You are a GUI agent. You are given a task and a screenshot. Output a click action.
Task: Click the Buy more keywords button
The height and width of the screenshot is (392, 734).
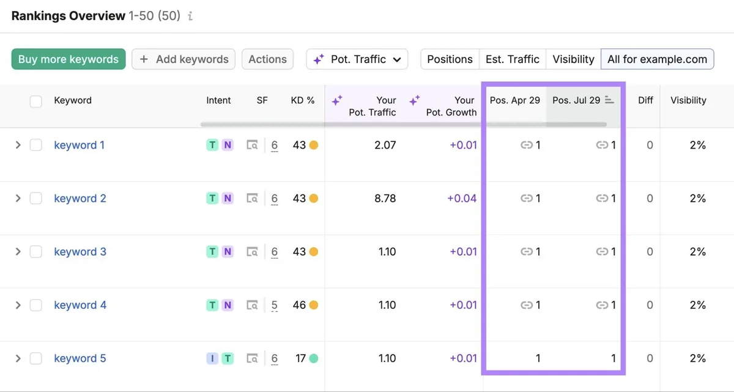69,59
